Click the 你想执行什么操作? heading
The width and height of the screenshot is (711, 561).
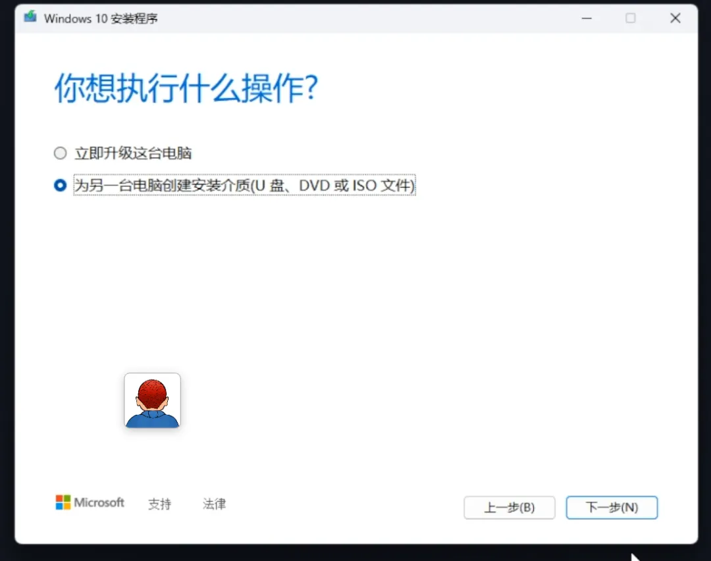[186, 88]
